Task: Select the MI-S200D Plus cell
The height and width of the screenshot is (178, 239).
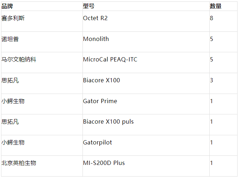Action: point(104,163)
